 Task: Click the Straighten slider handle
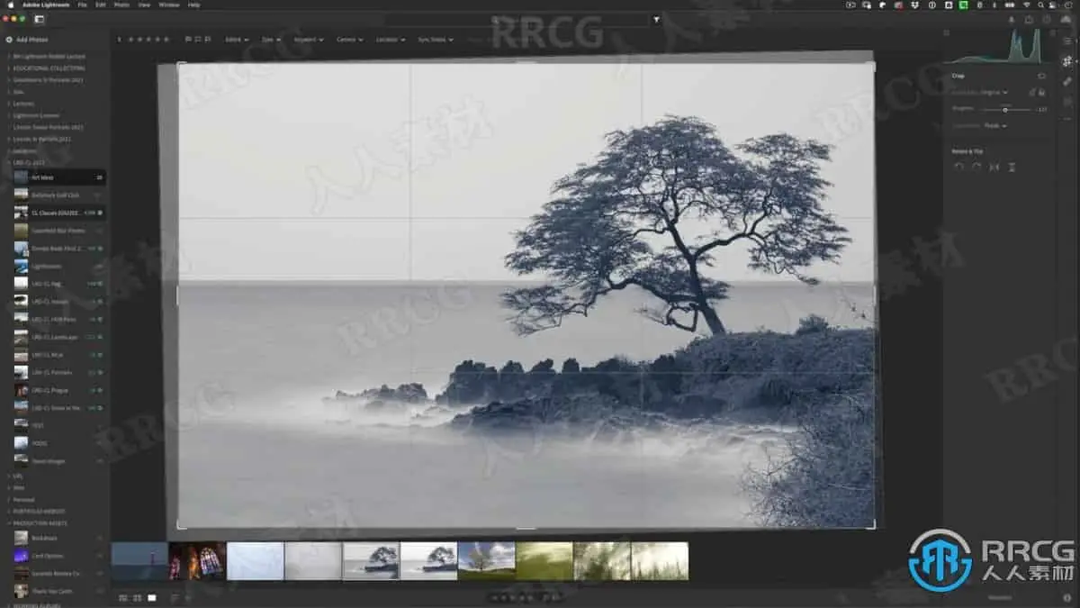1005,109
